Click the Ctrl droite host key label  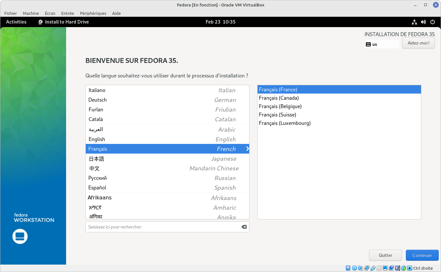click(x=423, y=268)
